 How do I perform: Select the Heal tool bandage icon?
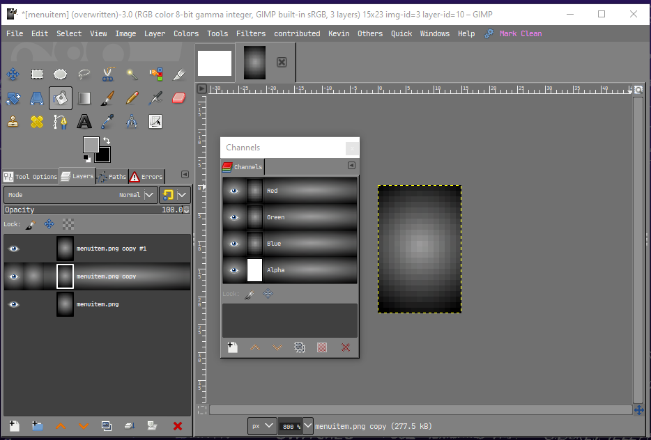coord(37,122)
